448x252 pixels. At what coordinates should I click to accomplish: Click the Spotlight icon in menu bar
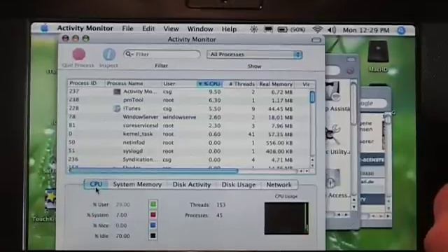pos(401,30)
